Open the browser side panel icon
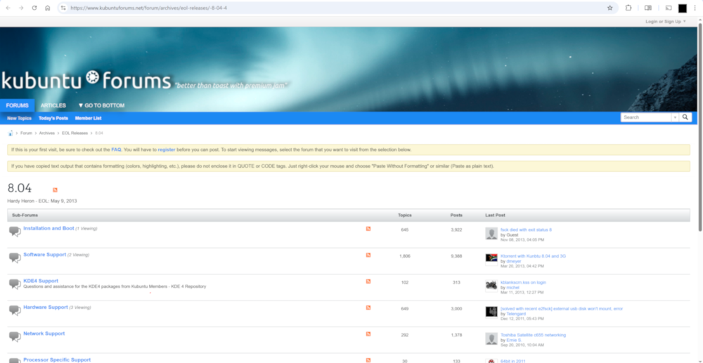This screenshot has width=703, height=363. tap(648, 8)
